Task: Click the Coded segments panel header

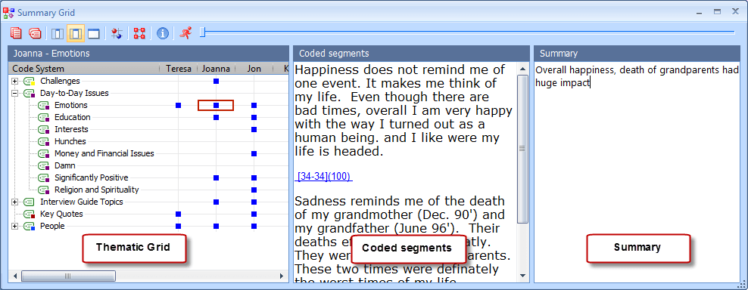Action: pos(412,54)
